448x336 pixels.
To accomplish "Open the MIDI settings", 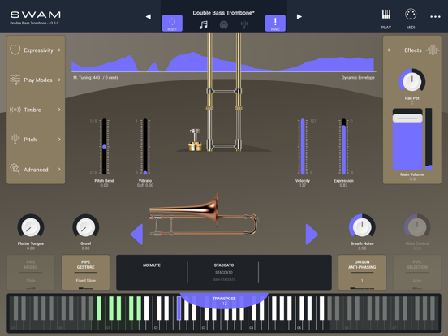I will pyautogui.click(x=411, y=19).
